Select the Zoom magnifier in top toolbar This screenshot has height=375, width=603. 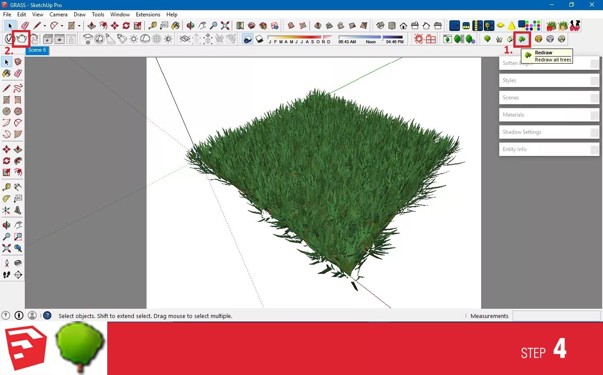point(214,26)
